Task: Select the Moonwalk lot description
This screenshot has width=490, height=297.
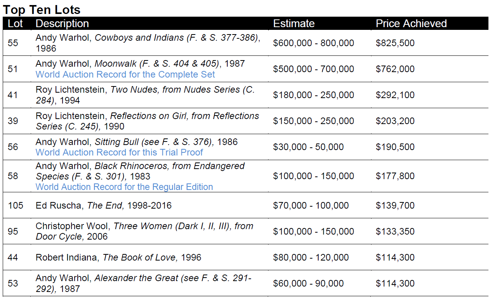Action: coord(140,64)
